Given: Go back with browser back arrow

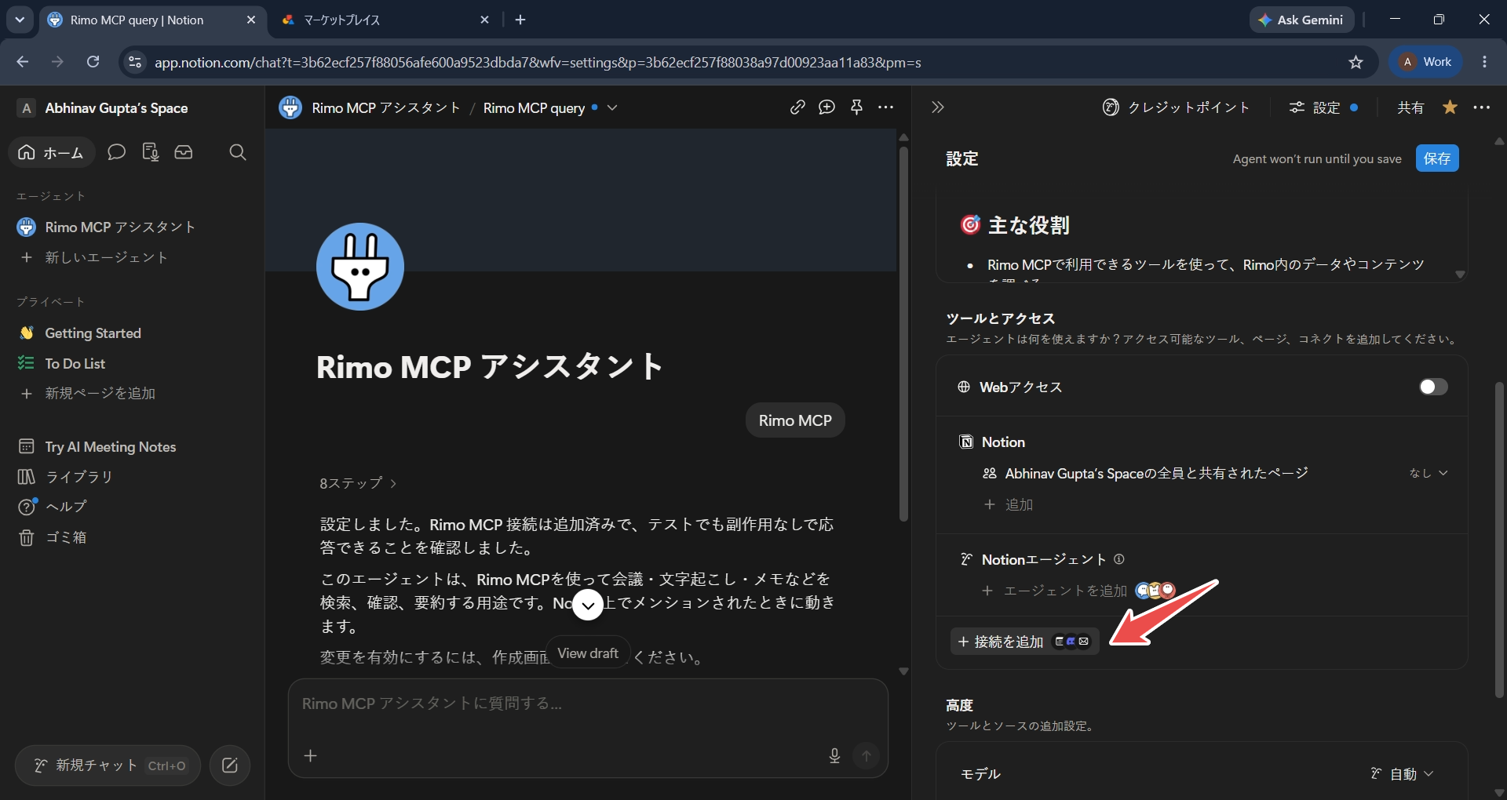Looking at the screenshot, I should coord(22,62).
